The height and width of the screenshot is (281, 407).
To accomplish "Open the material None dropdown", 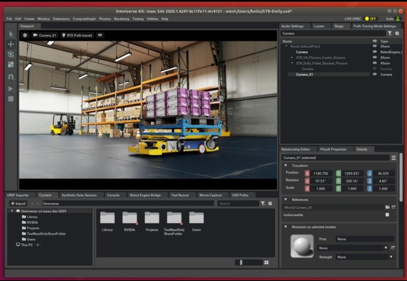I will 353,248.
